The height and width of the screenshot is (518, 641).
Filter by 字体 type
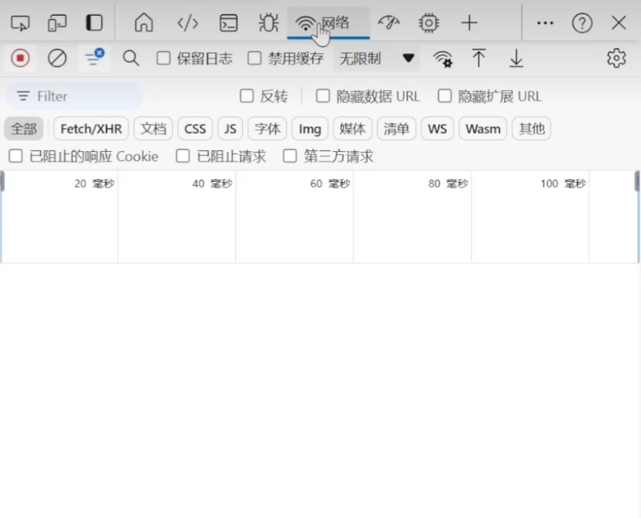(267, 128)
